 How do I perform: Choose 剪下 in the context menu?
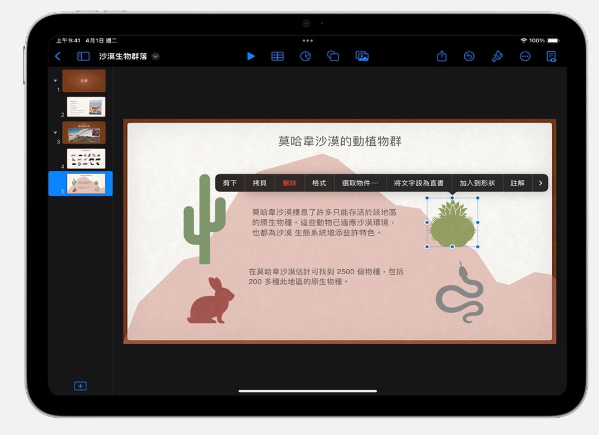tap(230, 183)
